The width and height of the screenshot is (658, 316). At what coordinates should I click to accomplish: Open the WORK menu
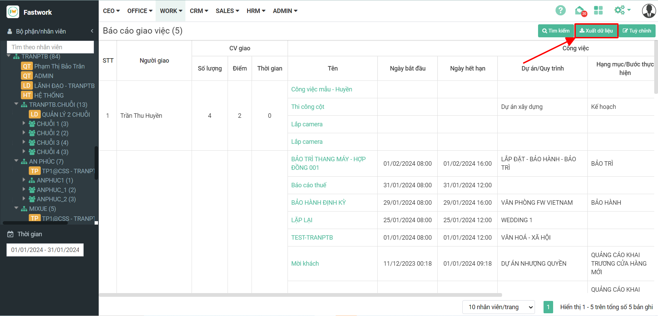tap(171, 11)
